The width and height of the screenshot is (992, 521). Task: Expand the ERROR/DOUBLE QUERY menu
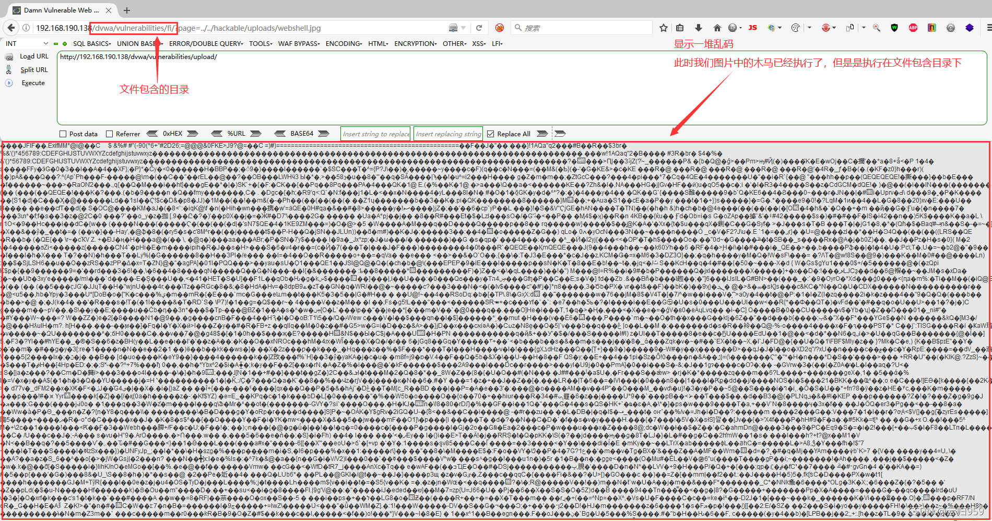tap(206, 44)
